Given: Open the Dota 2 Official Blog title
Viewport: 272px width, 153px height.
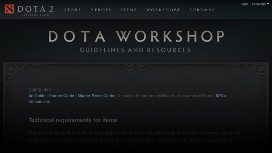Looking at the screenshot, I should click(36, 11).
